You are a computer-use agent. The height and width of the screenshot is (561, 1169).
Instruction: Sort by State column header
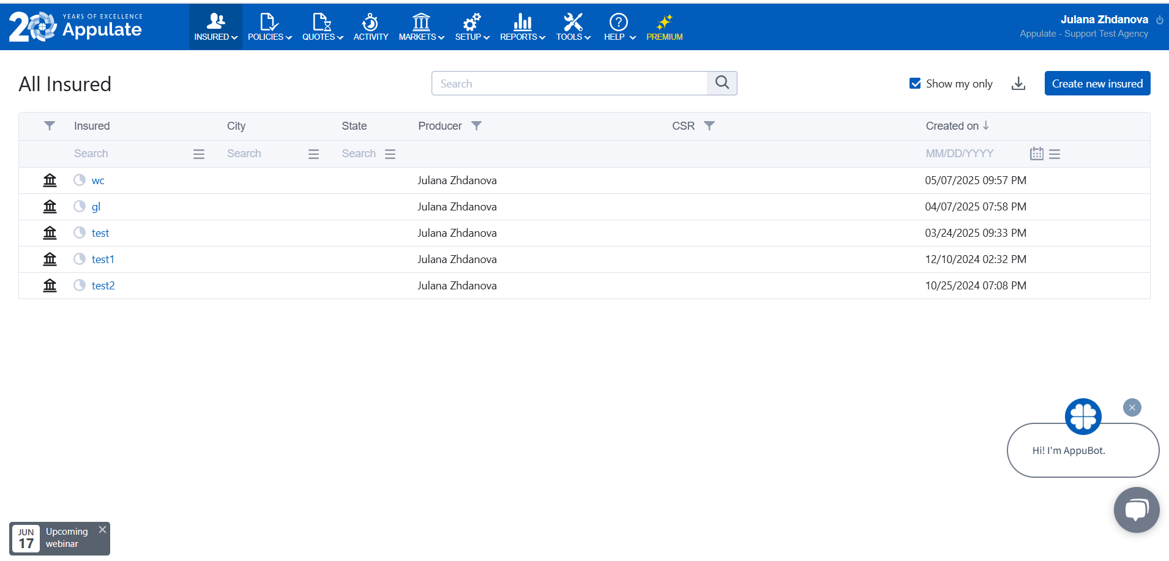354,125
